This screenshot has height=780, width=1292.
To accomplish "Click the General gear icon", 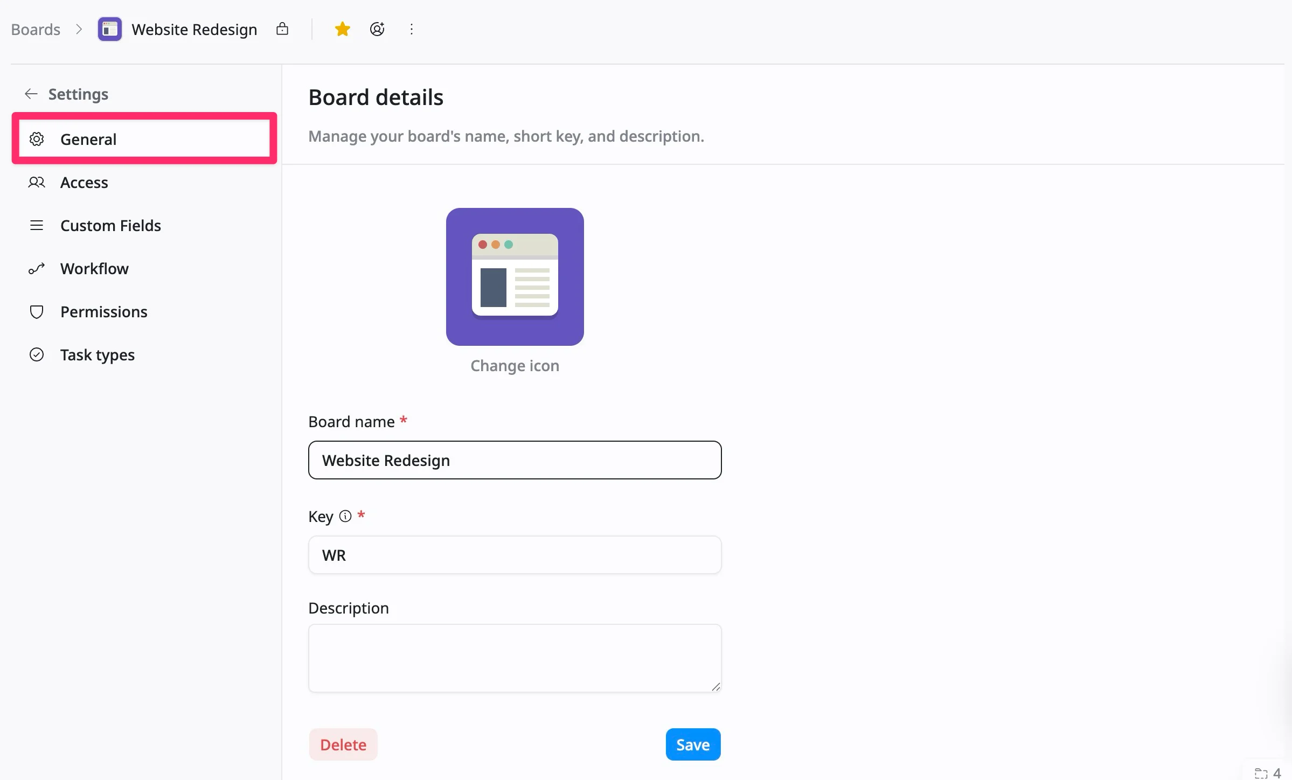I will (x=37, y=139).
